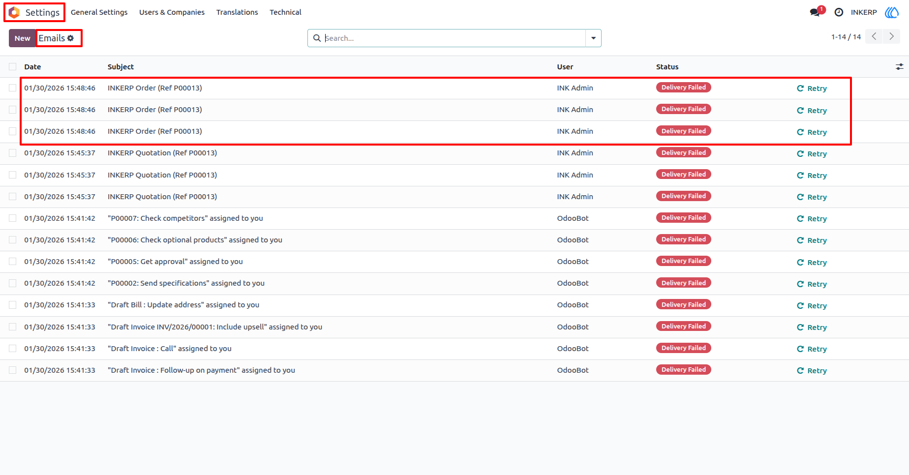Retry the P00002 Send specifications email
The width and height of the screenshot is (909, 475).
(812, 284)
